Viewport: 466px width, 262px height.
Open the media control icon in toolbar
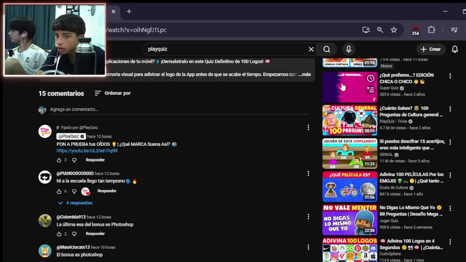pyautogui.click(x=454, y=30)
